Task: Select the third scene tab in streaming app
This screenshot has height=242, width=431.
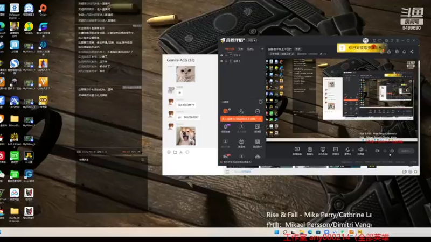Action: tap(250, 49)
